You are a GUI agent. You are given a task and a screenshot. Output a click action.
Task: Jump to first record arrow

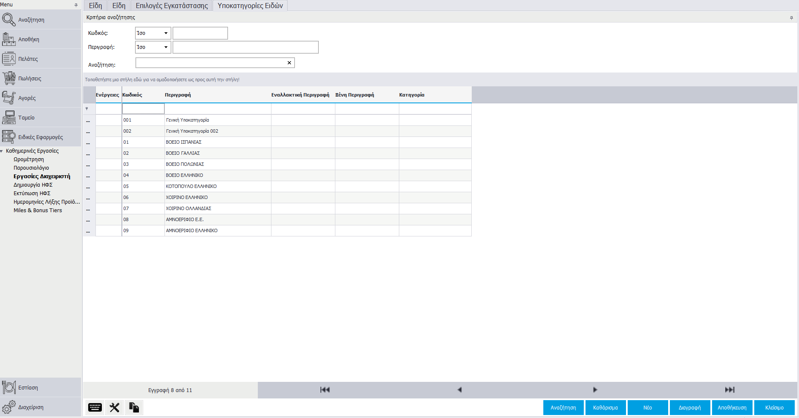click(x=325, y=390)
